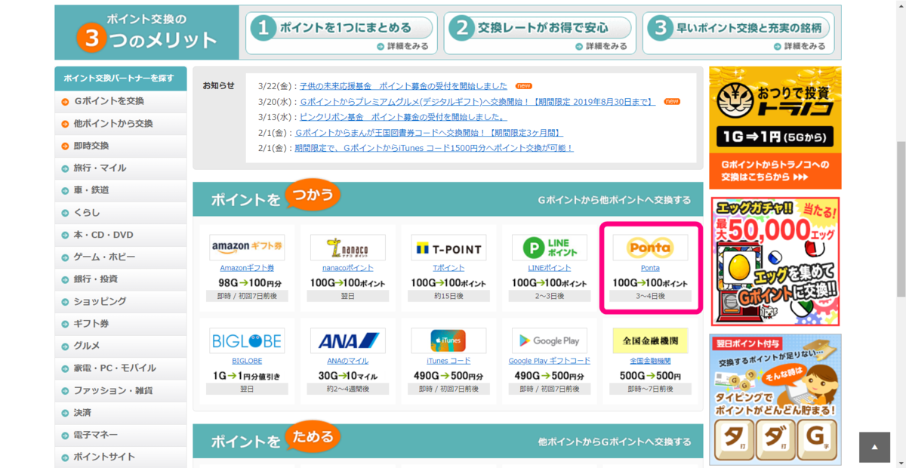Open the エッグガチャ 50,000 egg banner
The width and height of the screenshot is (906, 468).
click(x=775, y=261)
